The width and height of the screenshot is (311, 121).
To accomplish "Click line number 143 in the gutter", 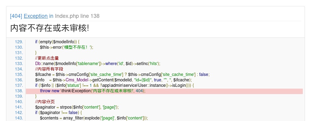I will coord(19,118).
